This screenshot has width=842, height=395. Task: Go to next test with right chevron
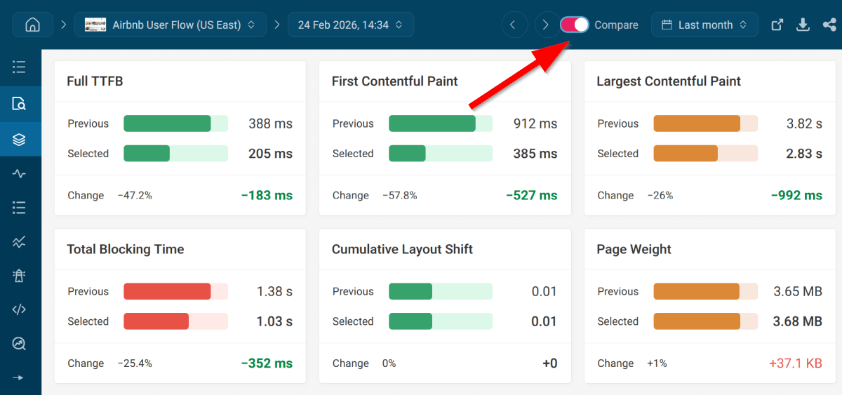[x=546, y=25]
